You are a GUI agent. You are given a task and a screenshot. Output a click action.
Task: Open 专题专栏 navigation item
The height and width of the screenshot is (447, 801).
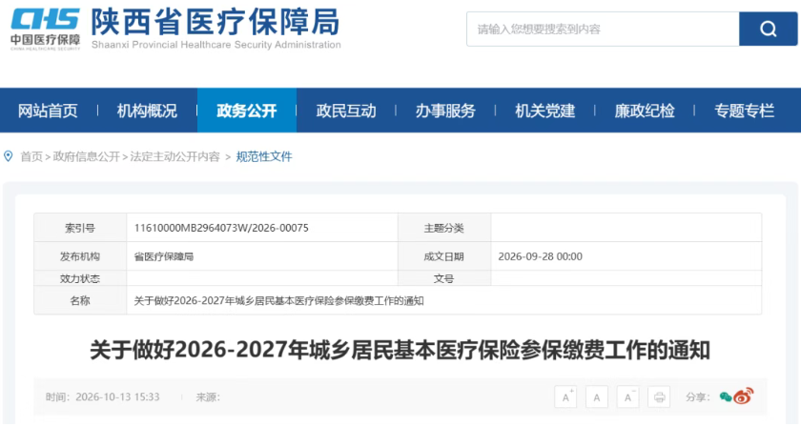(x=745, y=111)
